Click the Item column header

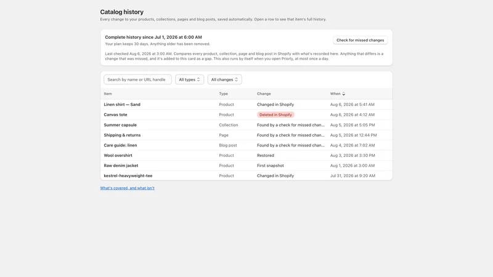click(108, 94)
